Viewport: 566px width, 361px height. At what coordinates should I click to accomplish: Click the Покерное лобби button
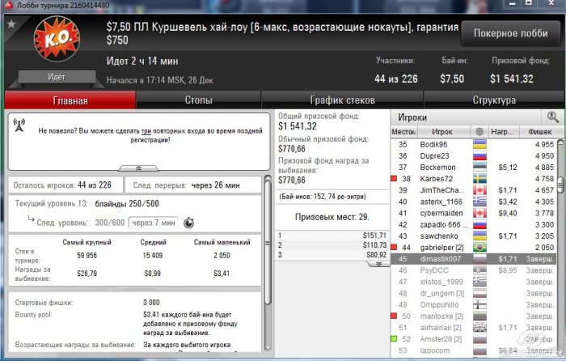(511, 33)
